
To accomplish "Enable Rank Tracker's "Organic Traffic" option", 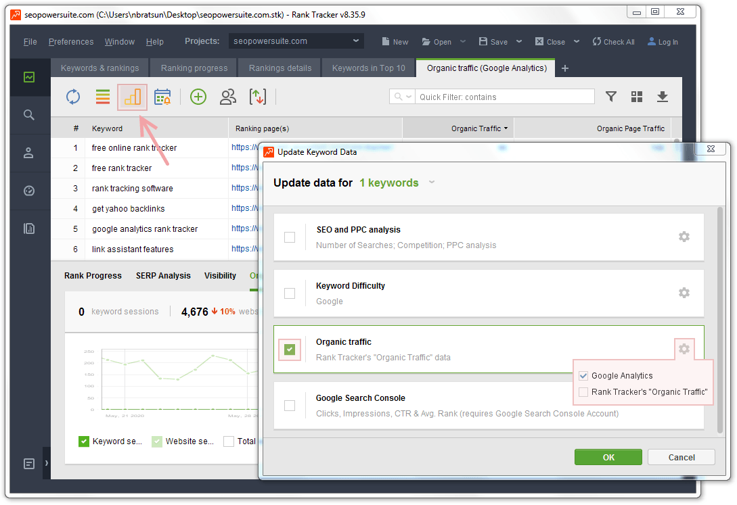I will click(583, 392).
